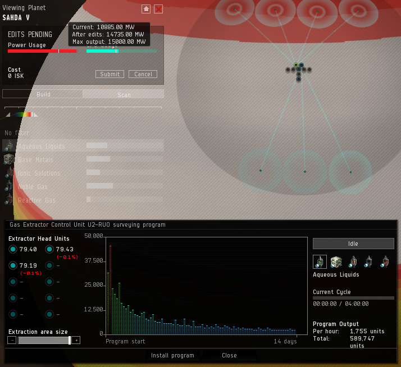The width and height of the screenshot is (401, 367).
Task: Select the yellow-highlighted structure pin in the colony cluster
Action: (296, 65)
